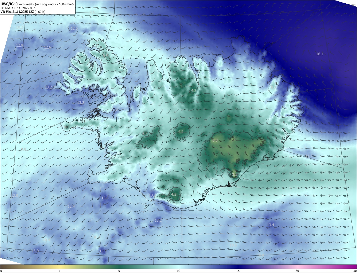Click the 13.0 value label
This screenshot has width=357, height=273.
coord(35,251)
